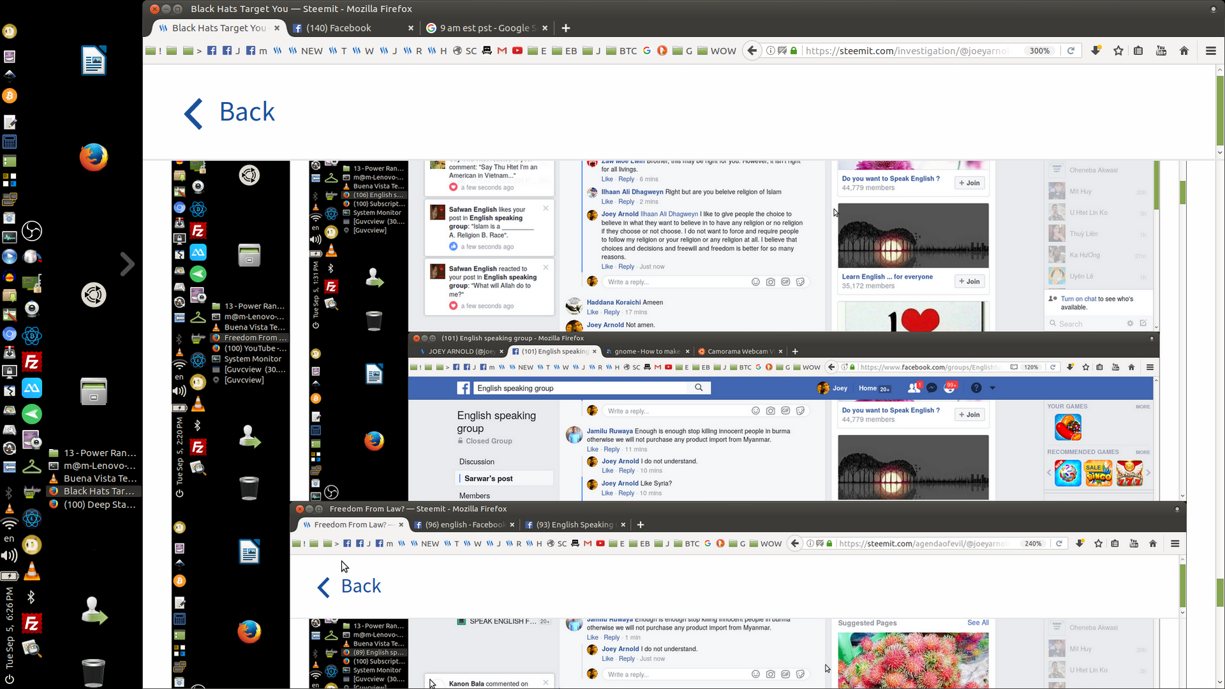Screen dimensions: 1225x689
Task: Reset zoom via the 300% indicator
Action: coord(1040,50)
